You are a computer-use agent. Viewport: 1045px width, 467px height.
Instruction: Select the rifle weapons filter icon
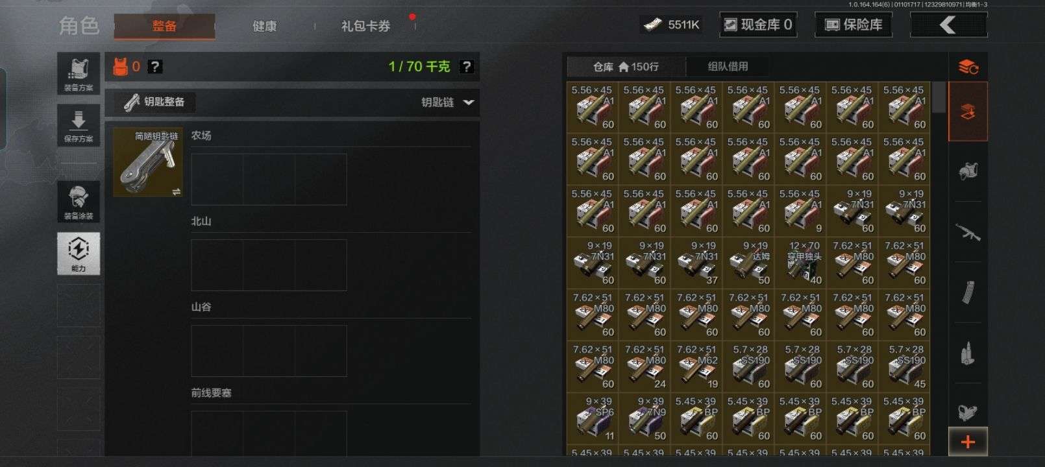pyautogui.click(x=968, y=232)
